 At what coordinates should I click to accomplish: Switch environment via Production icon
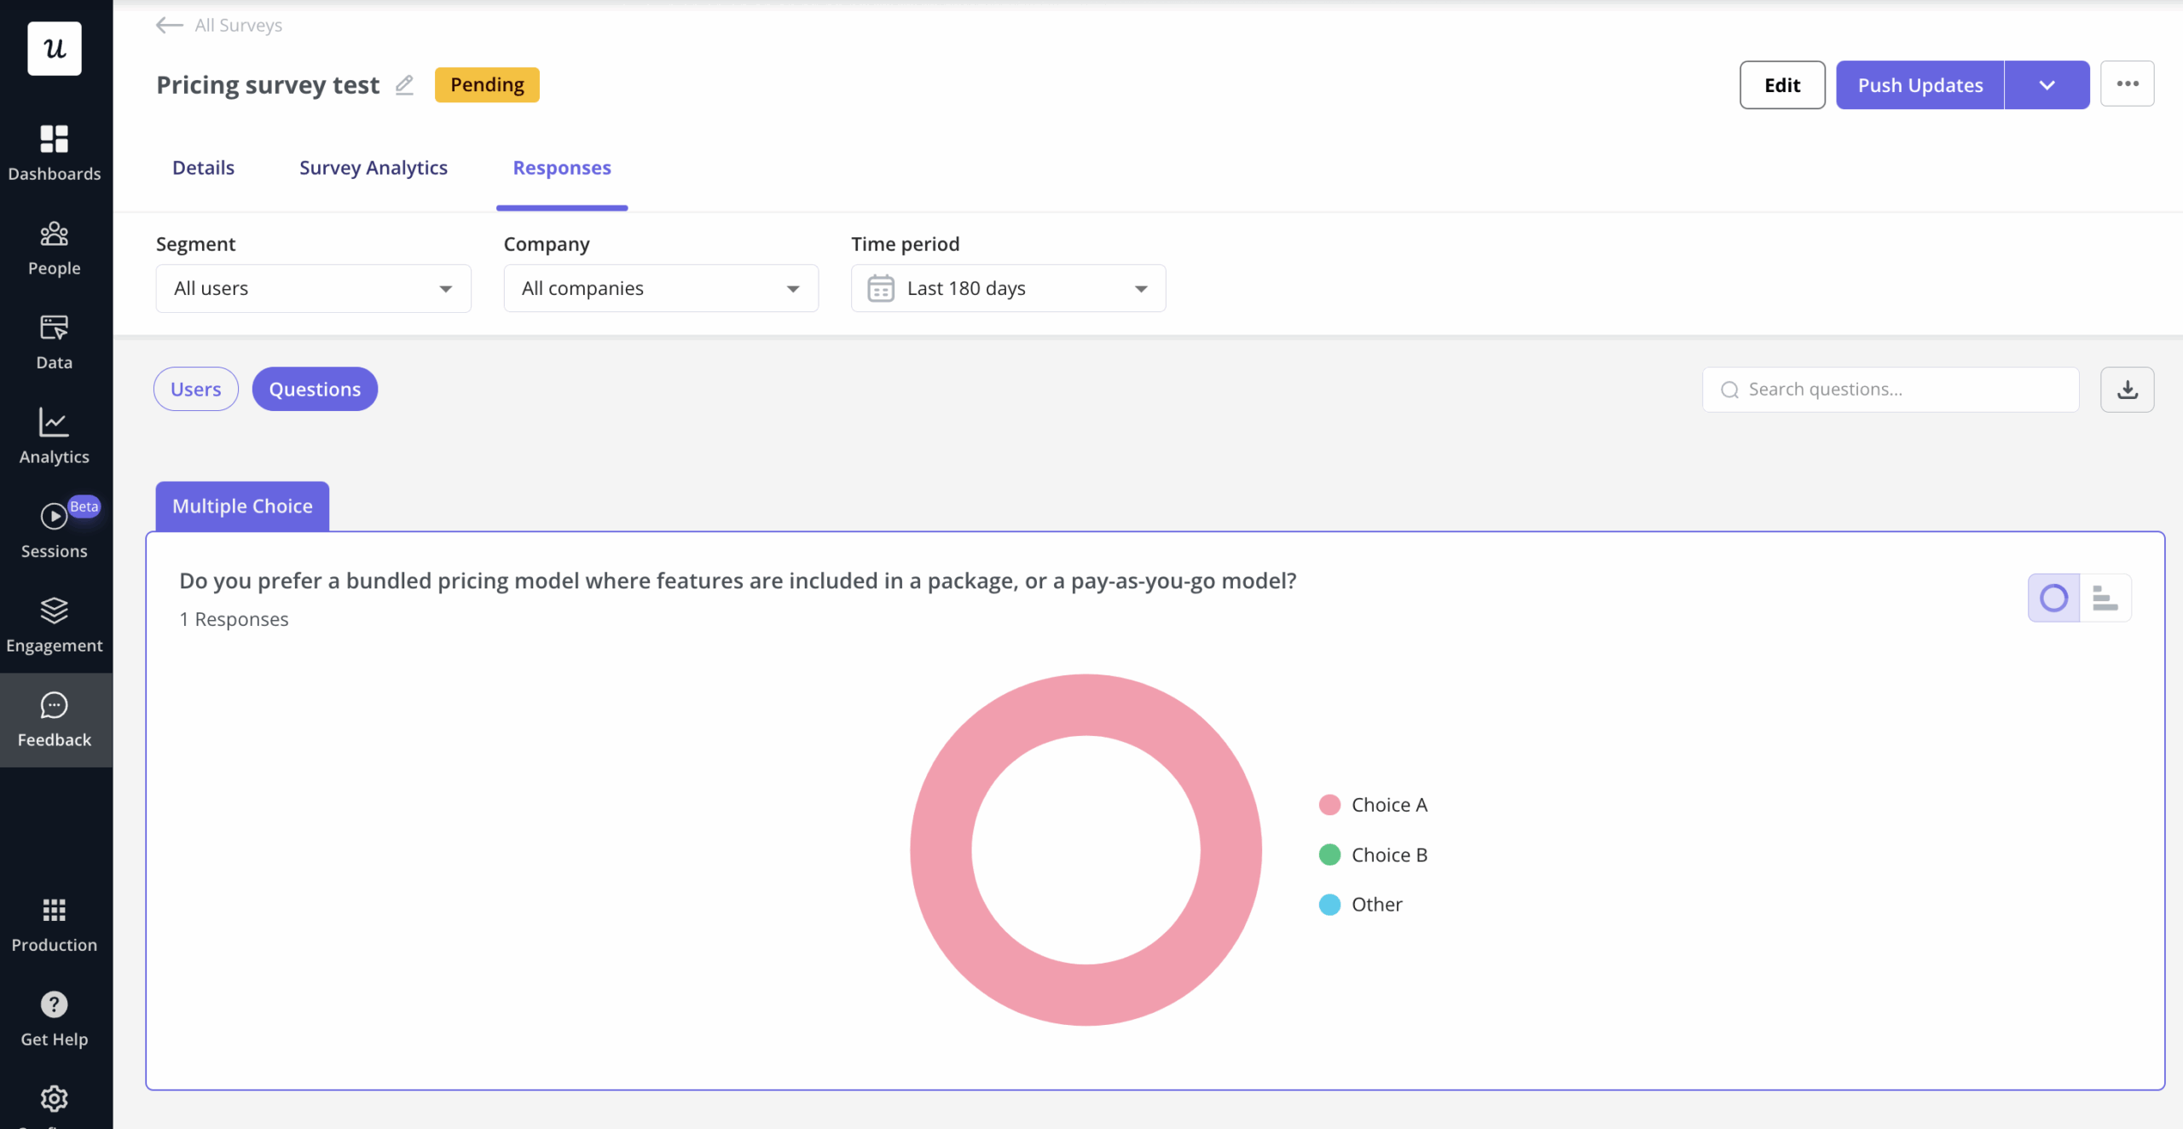[55, 925]
